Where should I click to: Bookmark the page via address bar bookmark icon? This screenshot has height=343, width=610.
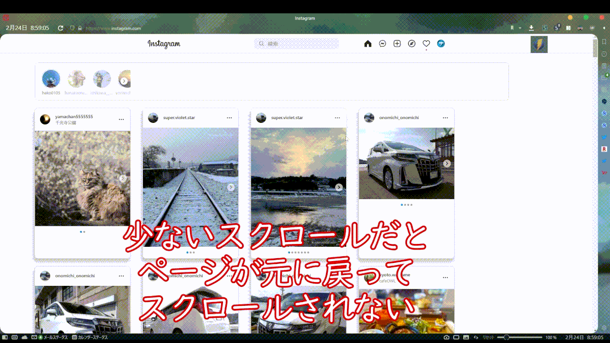(512, 28)
